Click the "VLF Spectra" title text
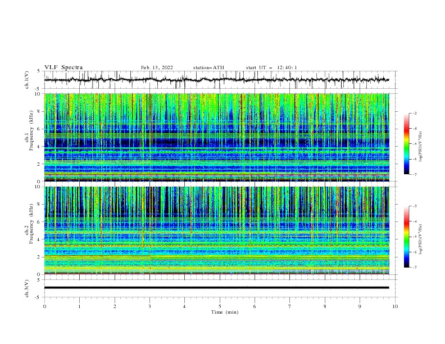Image resolution: width=445 pixels, height=344 pixels. 63,67
